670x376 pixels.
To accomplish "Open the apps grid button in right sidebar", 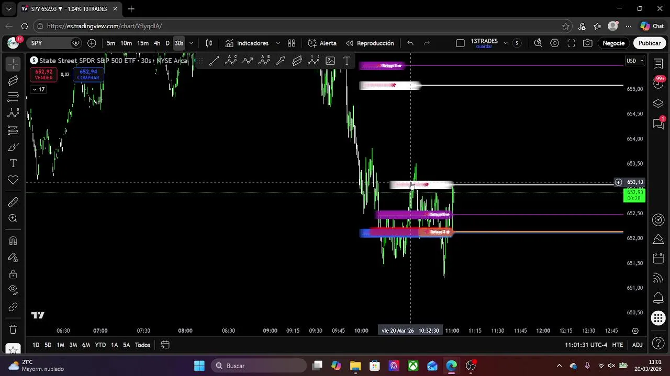I will pos(658,318).
